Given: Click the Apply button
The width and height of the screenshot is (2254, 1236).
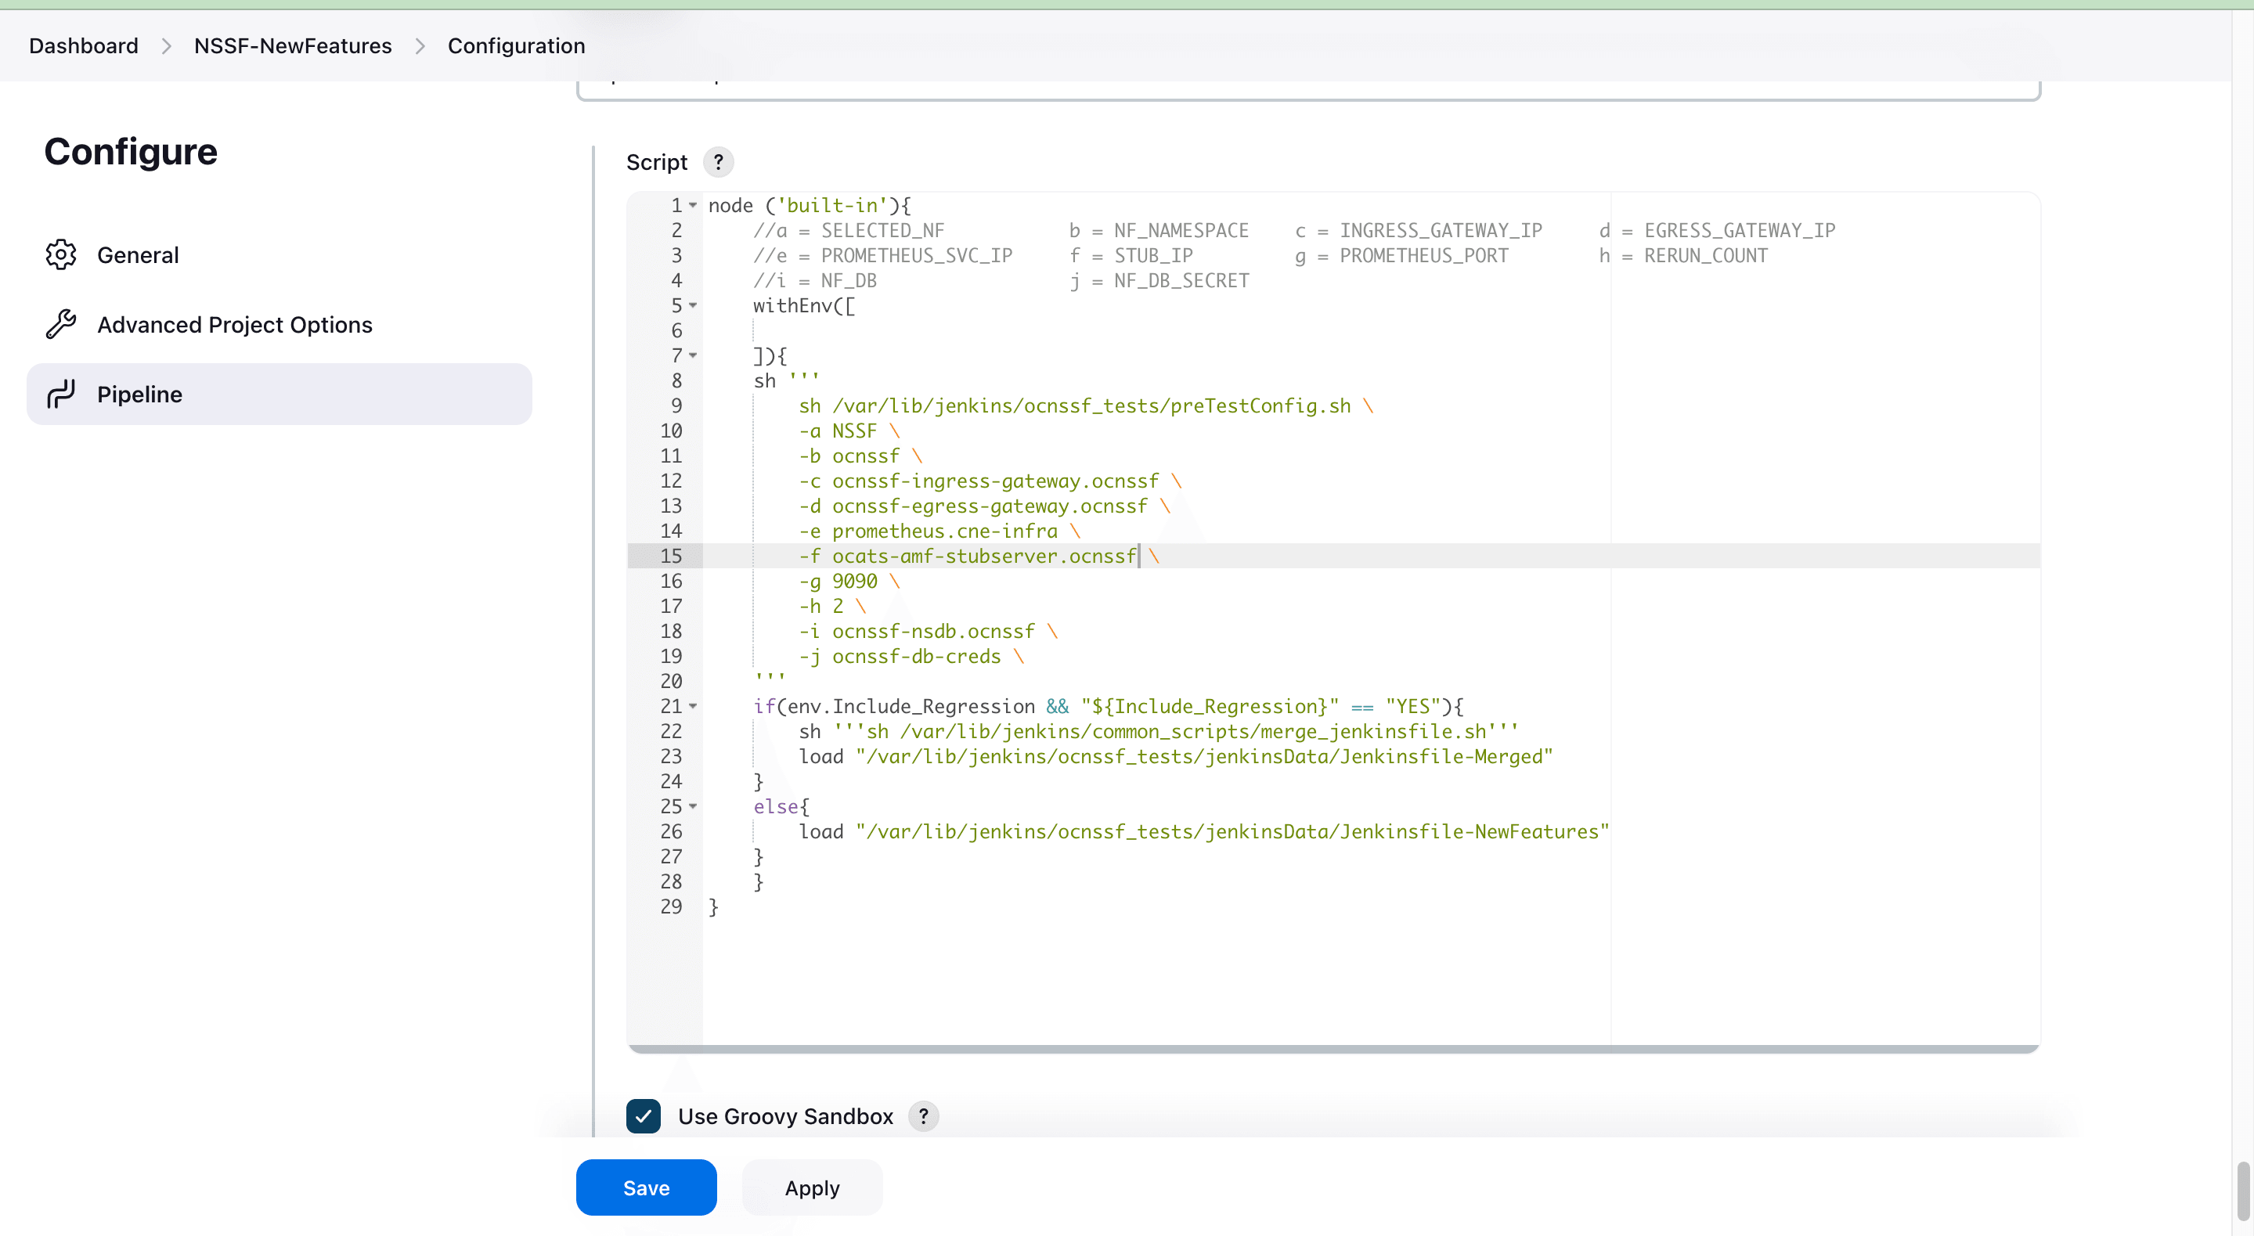Looking at the screenshot, I should coord(811,1187).
